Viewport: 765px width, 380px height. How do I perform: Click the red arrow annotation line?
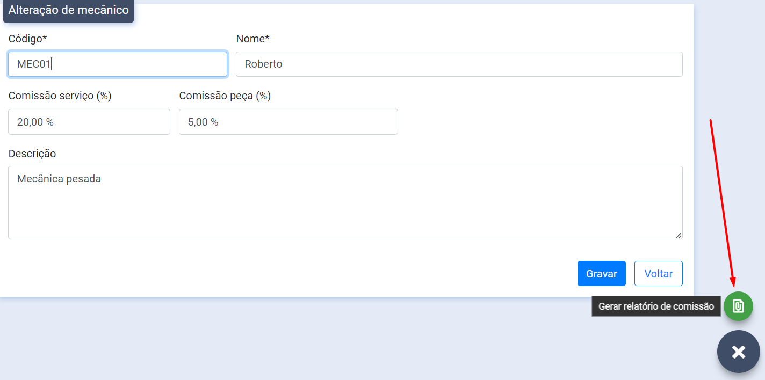tap(721, 199)
